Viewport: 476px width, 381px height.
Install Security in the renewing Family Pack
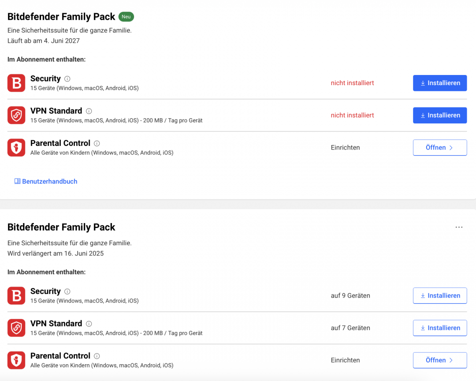tap(440, 295)
